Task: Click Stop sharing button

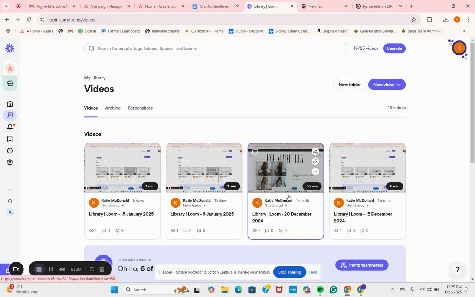Action: [289, 272]
